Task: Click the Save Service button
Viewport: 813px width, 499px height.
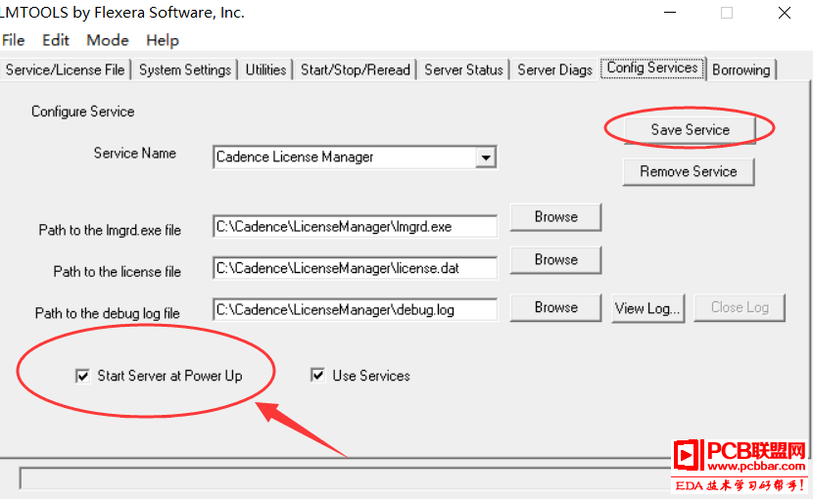Action: [x=690, y=129]
